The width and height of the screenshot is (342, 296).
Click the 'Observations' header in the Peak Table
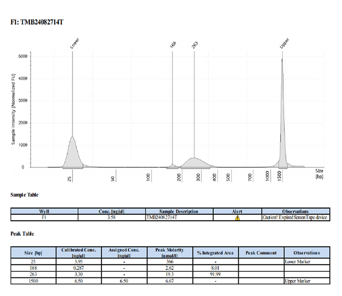pyautogui.click(x=307, y=253)
